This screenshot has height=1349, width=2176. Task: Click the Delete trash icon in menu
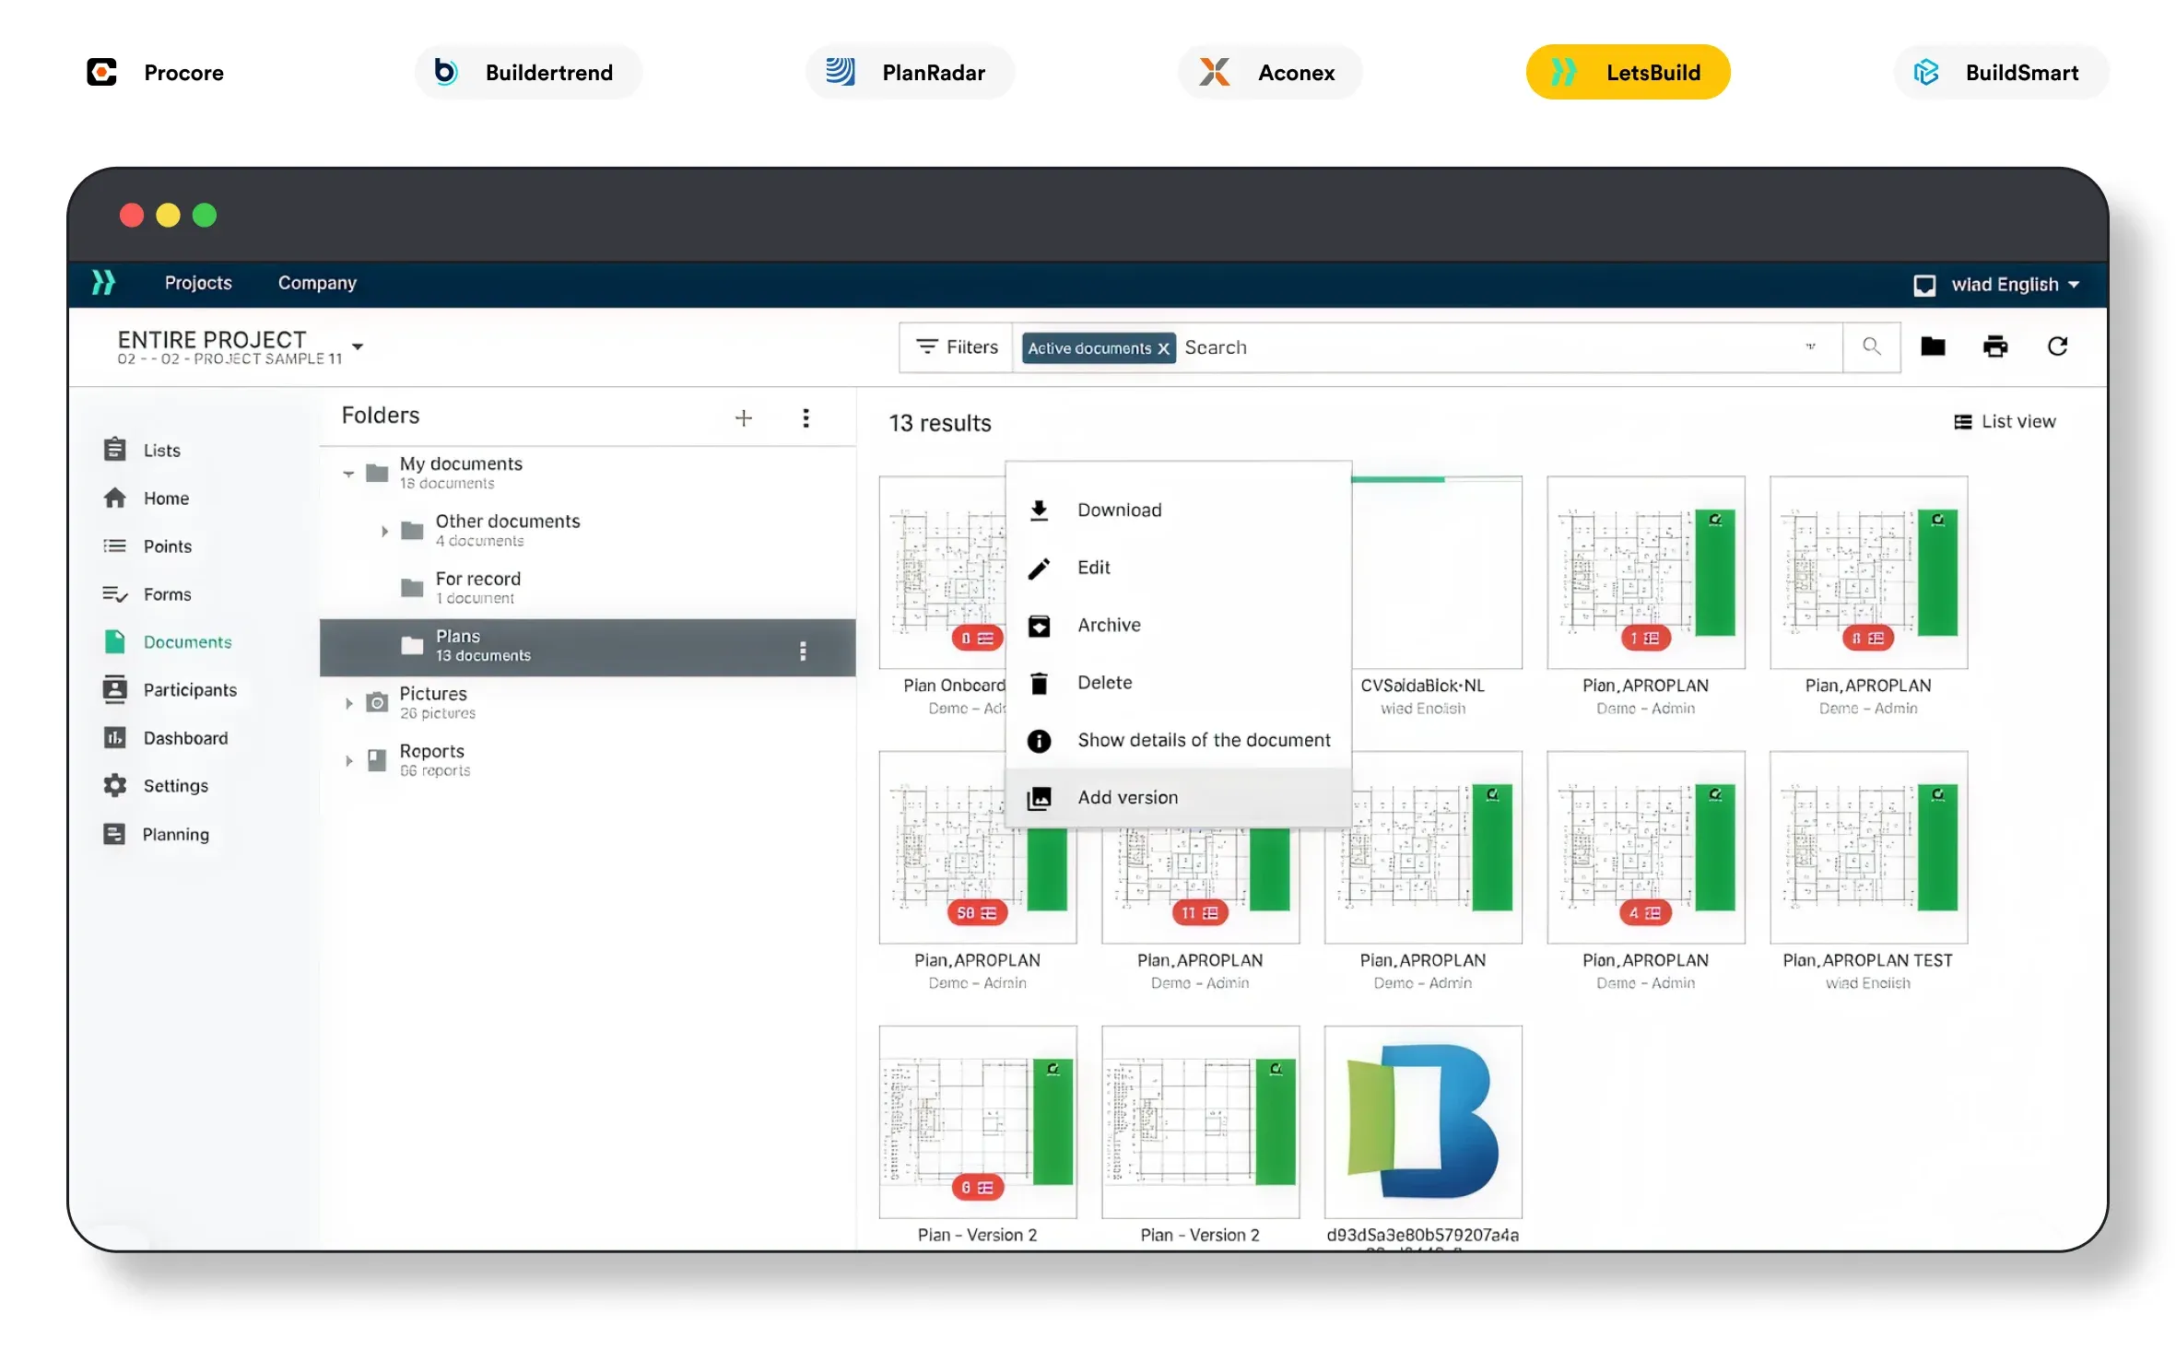coord(1039,684)
